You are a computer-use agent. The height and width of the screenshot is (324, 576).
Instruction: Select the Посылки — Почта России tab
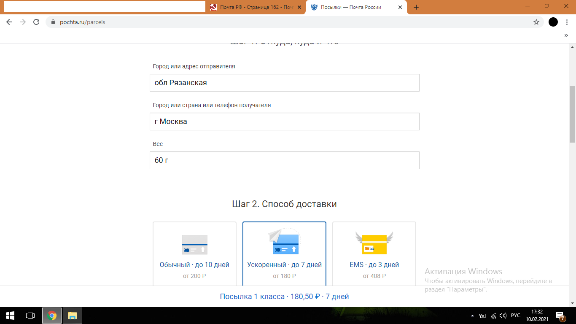357,7
